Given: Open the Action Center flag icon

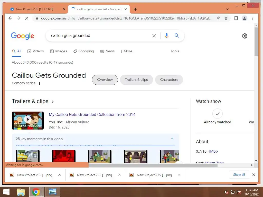Looking at the screenshot, I should click(x=239, y=192).
